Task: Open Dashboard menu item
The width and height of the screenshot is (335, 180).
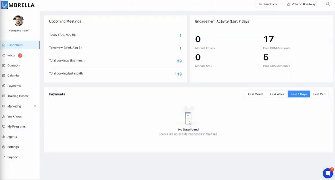Action: (x=20, y=45)
